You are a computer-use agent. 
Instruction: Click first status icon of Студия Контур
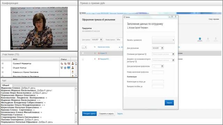click(62, 68)
